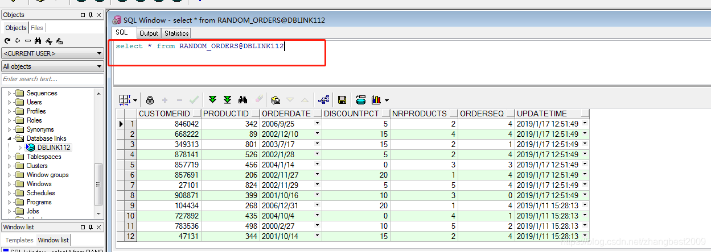Pin the Window list panel
Image resolution: width=711 pixels, height=252 pixels.
tap(91, 227)
